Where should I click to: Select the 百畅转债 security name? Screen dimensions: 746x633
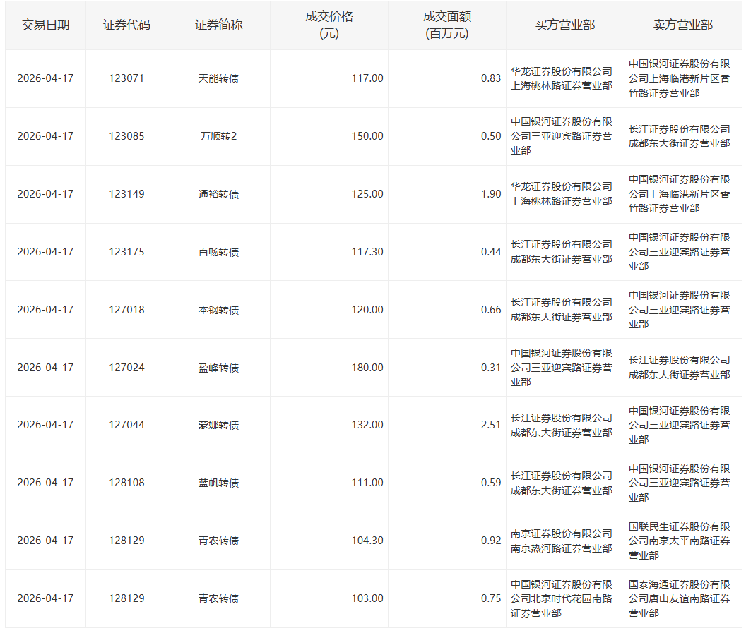point(218,252)
